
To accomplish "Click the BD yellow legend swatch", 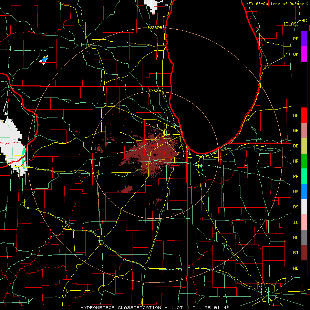I will [304, 146].
